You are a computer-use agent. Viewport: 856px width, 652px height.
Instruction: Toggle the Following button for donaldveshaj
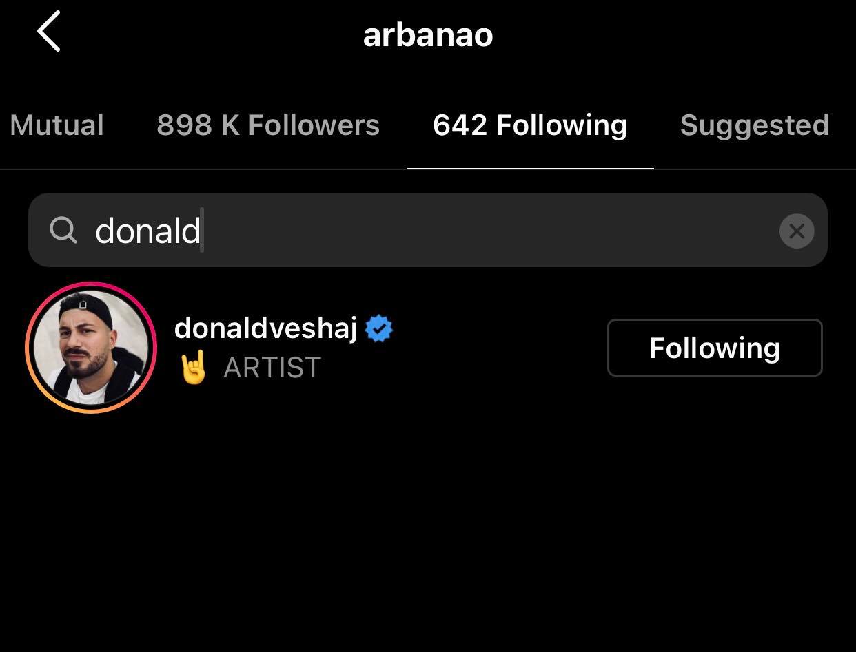point(715,348)
